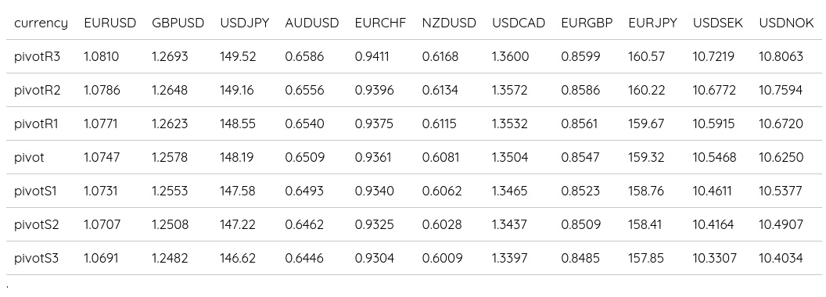Select the AUDUSD header cell

(x=312, y=23)
